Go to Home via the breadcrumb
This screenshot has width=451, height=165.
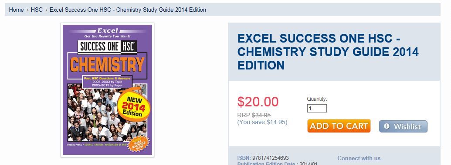pos(17,10)
